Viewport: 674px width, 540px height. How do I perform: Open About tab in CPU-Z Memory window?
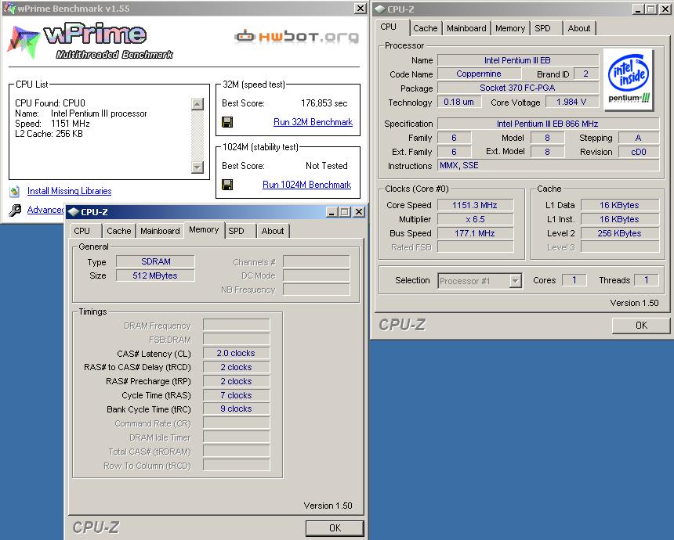(273, 231)
